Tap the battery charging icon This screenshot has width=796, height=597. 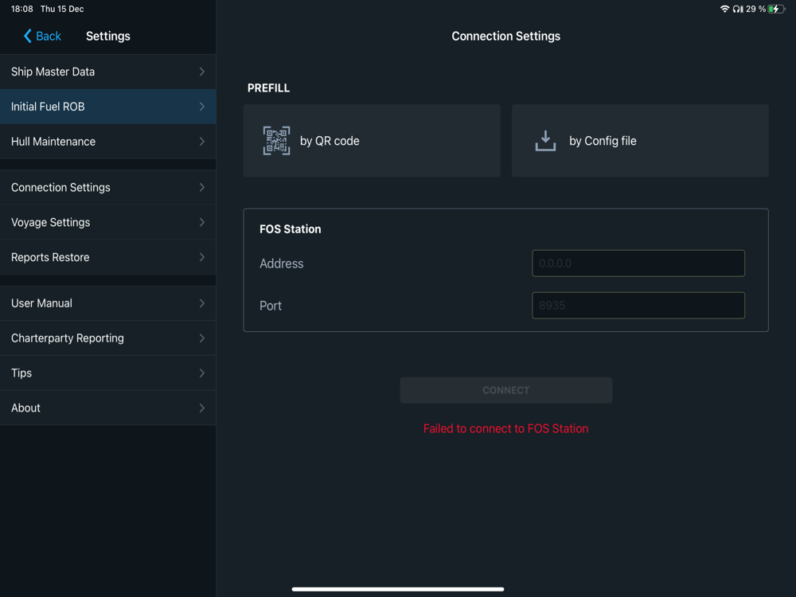click(x=776, y=9)
